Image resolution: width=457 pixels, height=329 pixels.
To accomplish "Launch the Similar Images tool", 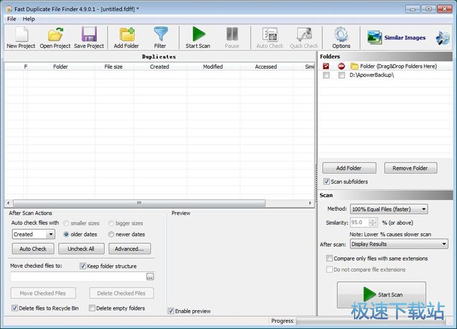I will 397,38.
